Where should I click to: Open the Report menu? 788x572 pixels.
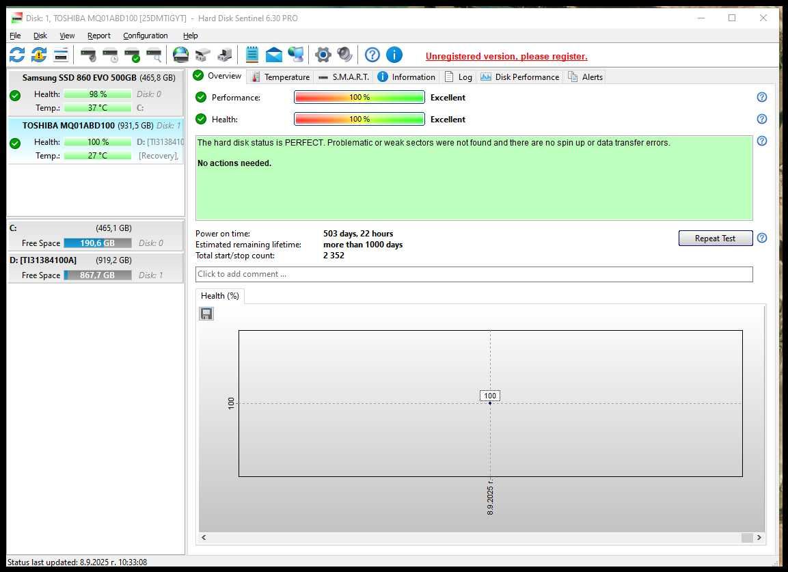99,36
